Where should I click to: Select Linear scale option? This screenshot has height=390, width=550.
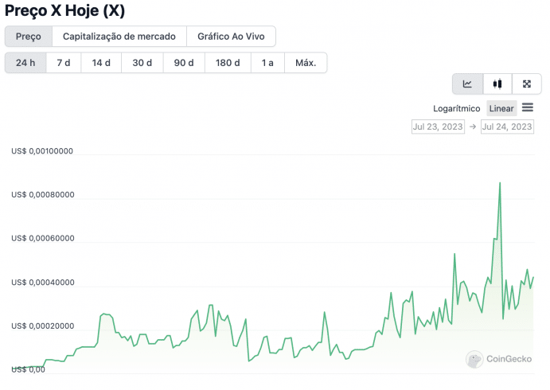pyautogui.click(x=501, y=108)
